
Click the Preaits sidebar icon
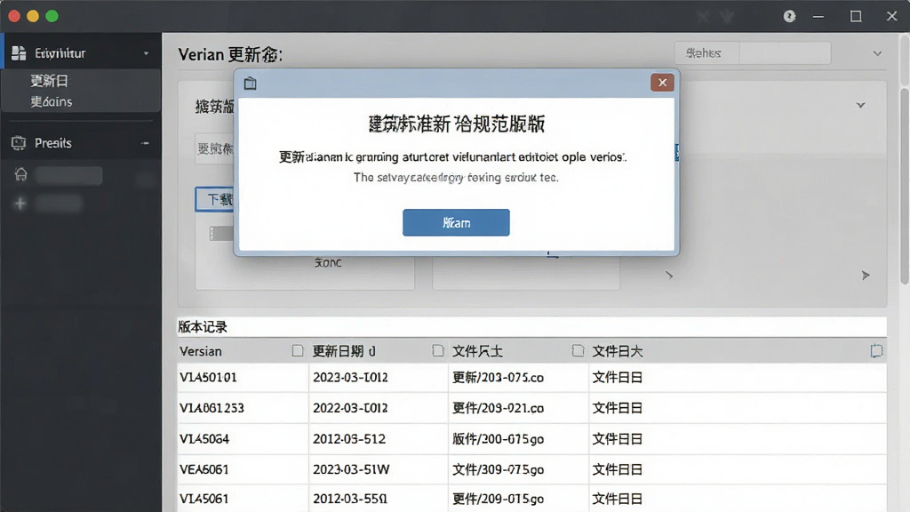pos(19,143)
